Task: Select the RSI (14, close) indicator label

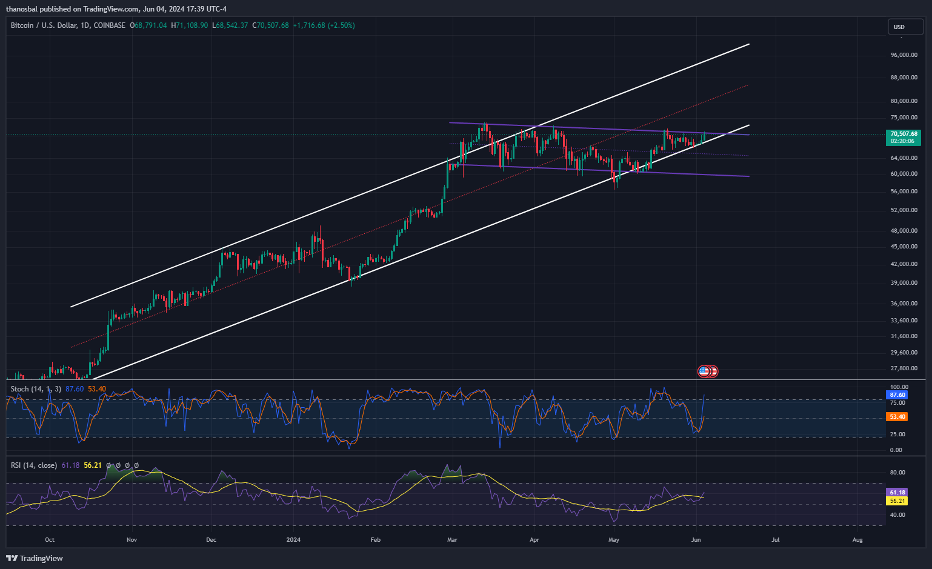Action: [x=33, y=465]
